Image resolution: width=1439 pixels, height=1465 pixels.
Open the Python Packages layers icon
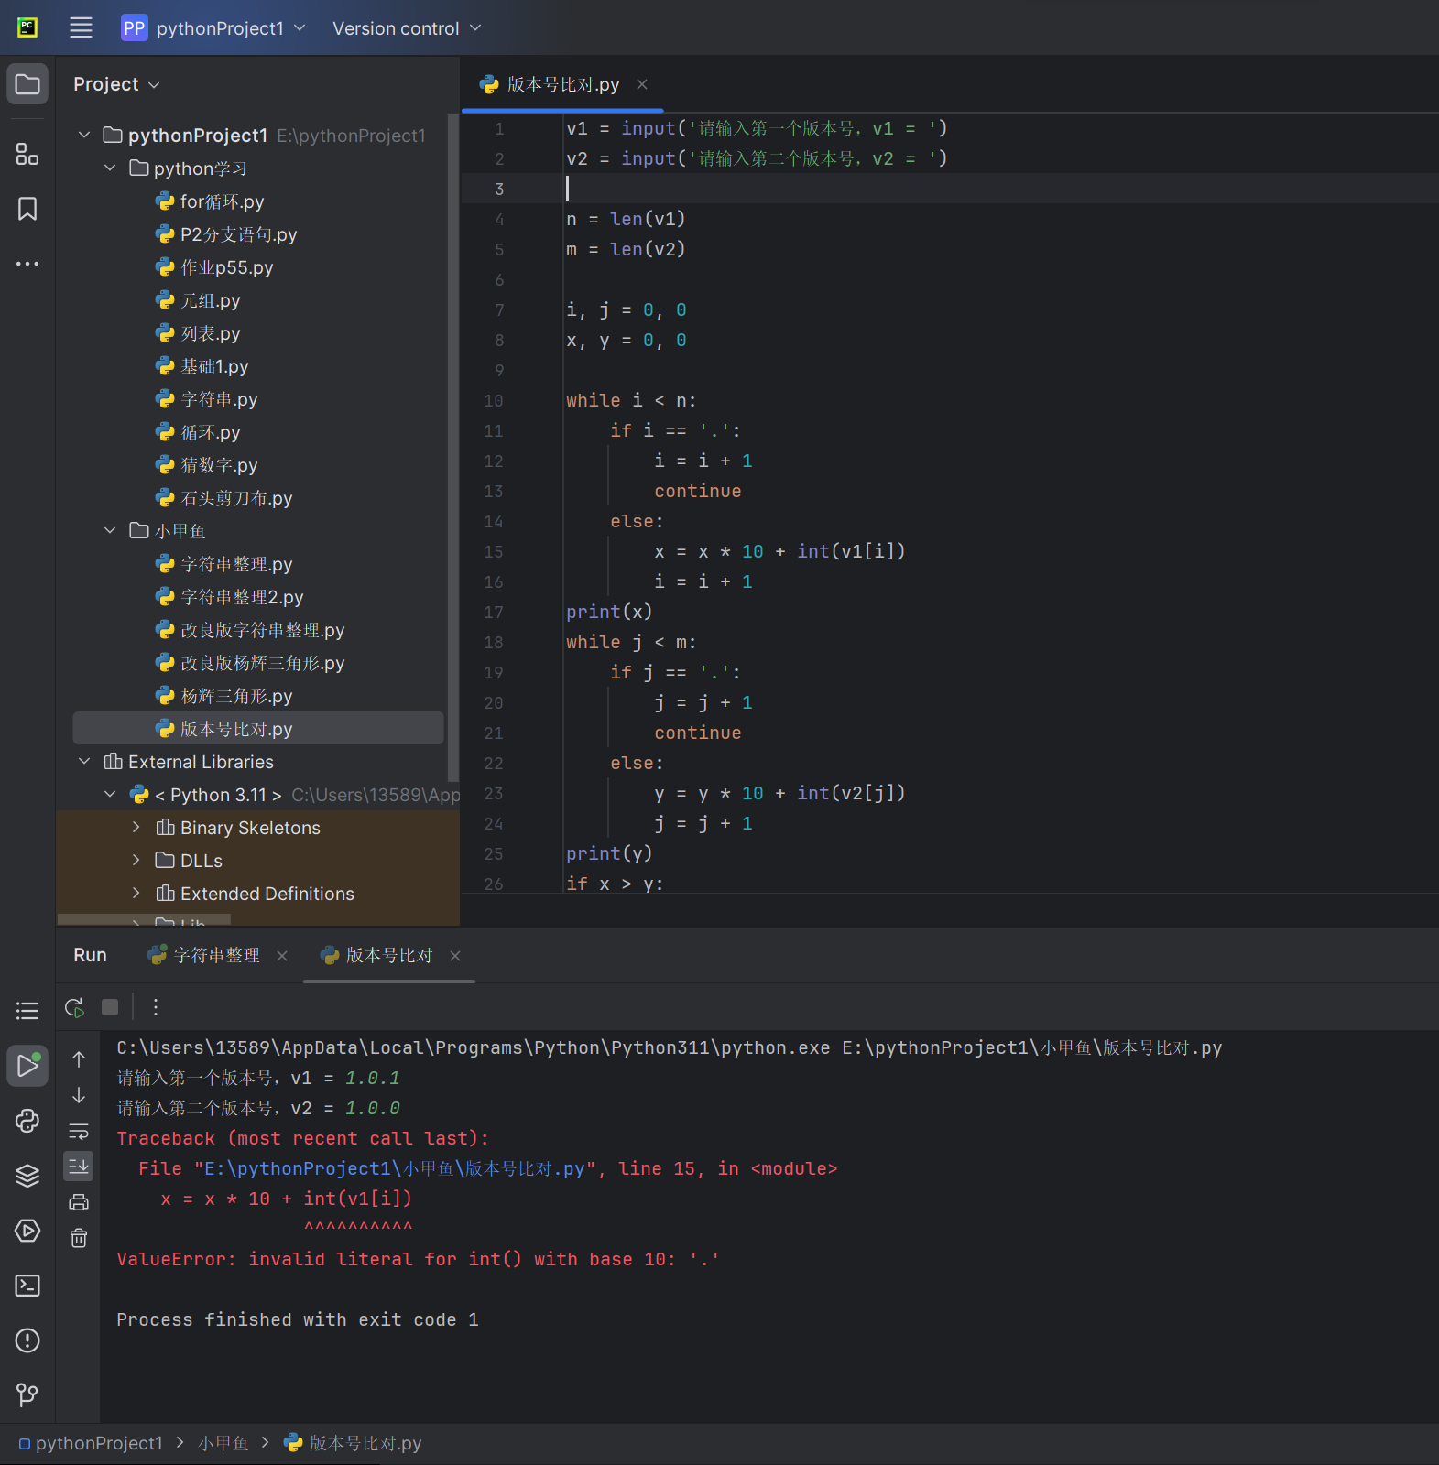point(27,1176)
